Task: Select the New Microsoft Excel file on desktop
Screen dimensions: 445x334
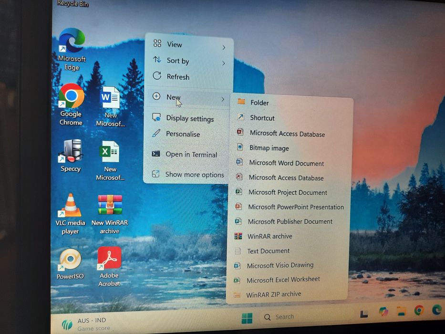Action: pos(110,160)
